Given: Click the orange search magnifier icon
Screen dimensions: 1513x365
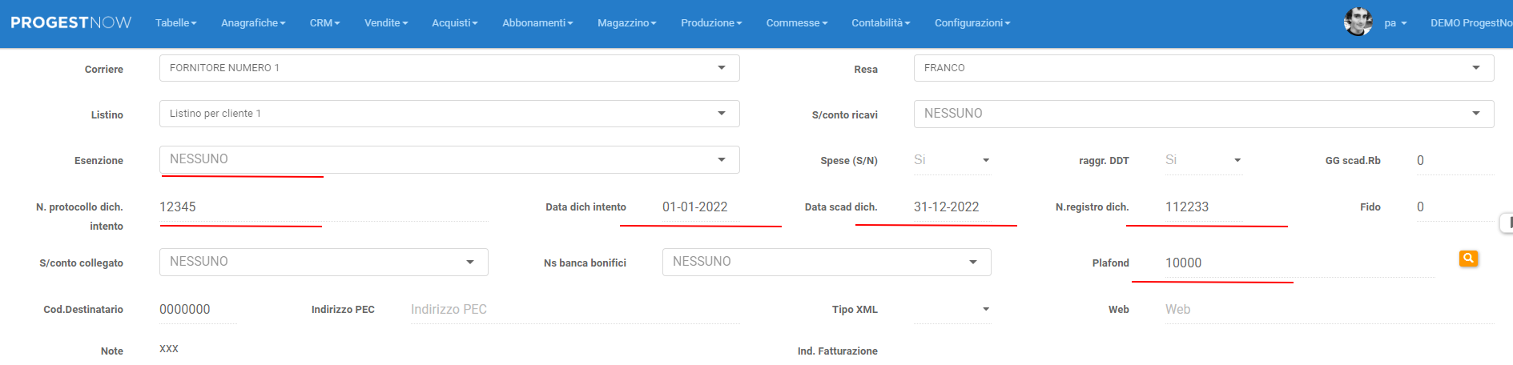Looking at the screenshot, I should pos(1468,259).
